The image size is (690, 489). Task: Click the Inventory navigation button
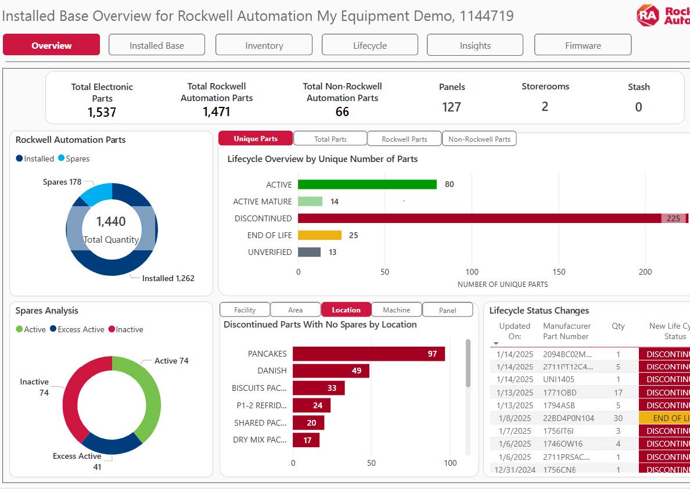[264, 45]
